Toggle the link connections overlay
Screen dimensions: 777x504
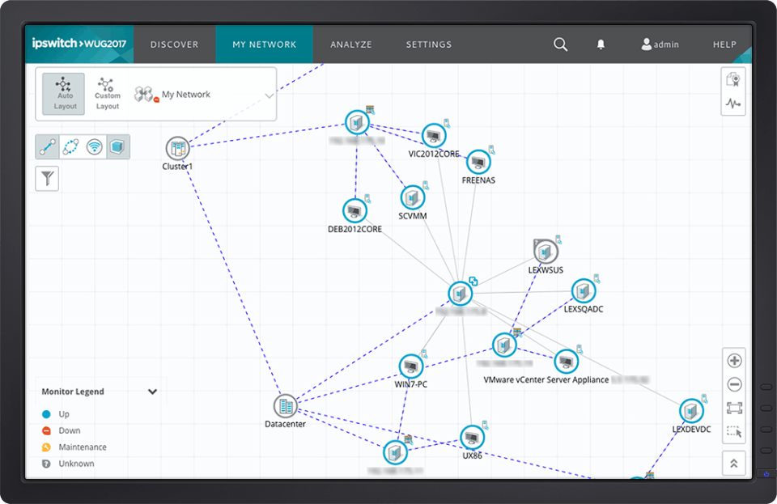coord(48,146)
